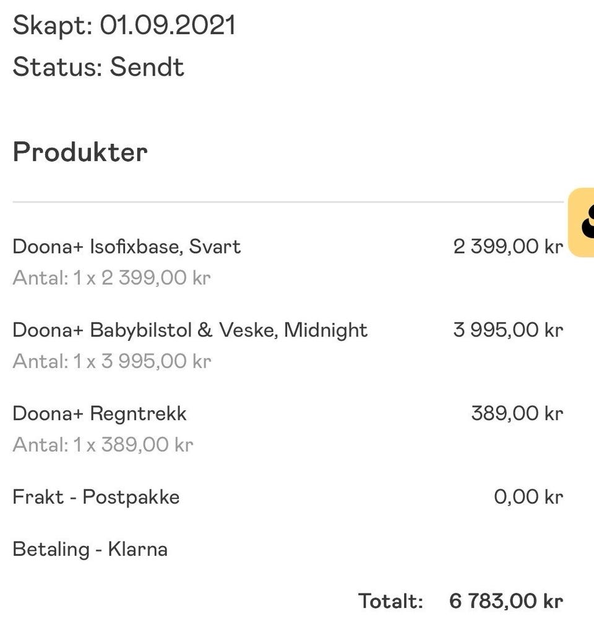The image size is (594, 619).
Task: Click Antal: 1 x 2 399,00 kr quantity line
Action: (111, 278)
